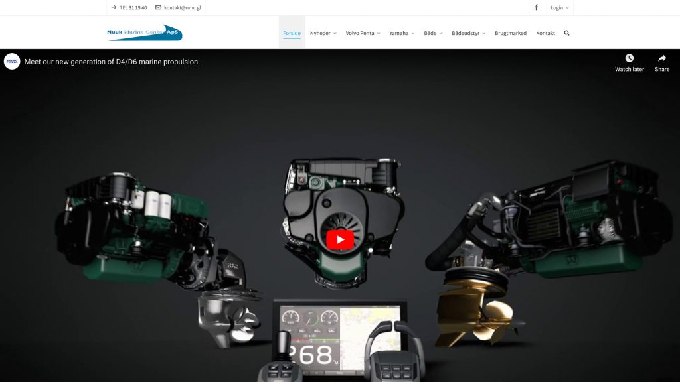Screen dimensions: 680x382
Task: Open the Brugtmarked section
Action: pyautogui.click(x=510, y=32)
